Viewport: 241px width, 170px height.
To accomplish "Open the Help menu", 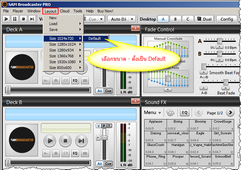I will pos(90,11).
